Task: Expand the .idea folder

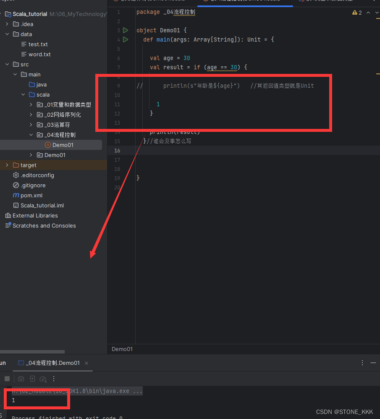Action: pos(7,24)
